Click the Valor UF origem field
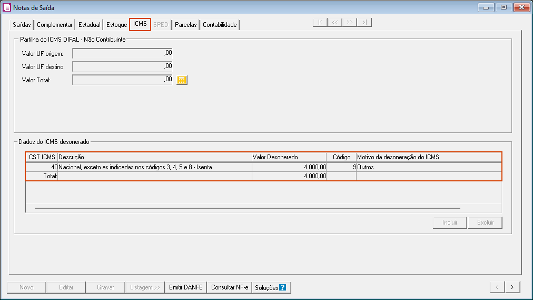The image size is (533, 300). (x=122, y=53)
